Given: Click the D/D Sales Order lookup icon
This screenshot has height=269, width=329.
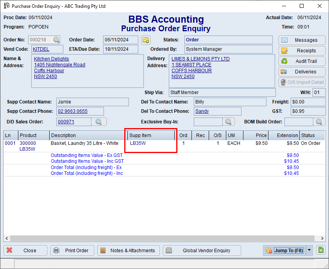Looking at the screenshot, I should click(x=99, y=122).
